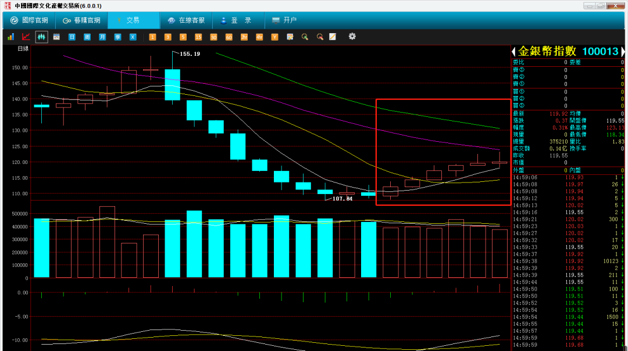Click the 14:59:06 trade row

pos(568,177)
